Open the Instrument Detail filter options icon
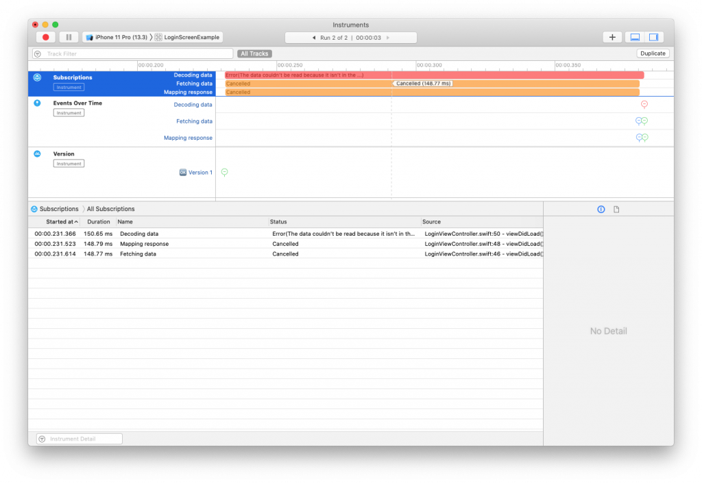 (42, 438)
